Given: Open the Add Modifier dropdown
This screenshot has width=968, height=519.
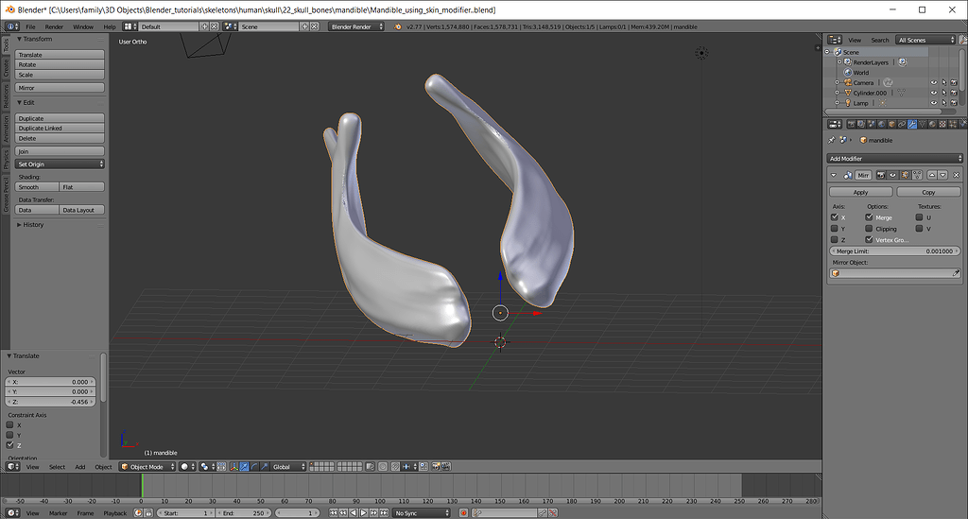Looking at the screenshot, I should click(x=894, y=159).
